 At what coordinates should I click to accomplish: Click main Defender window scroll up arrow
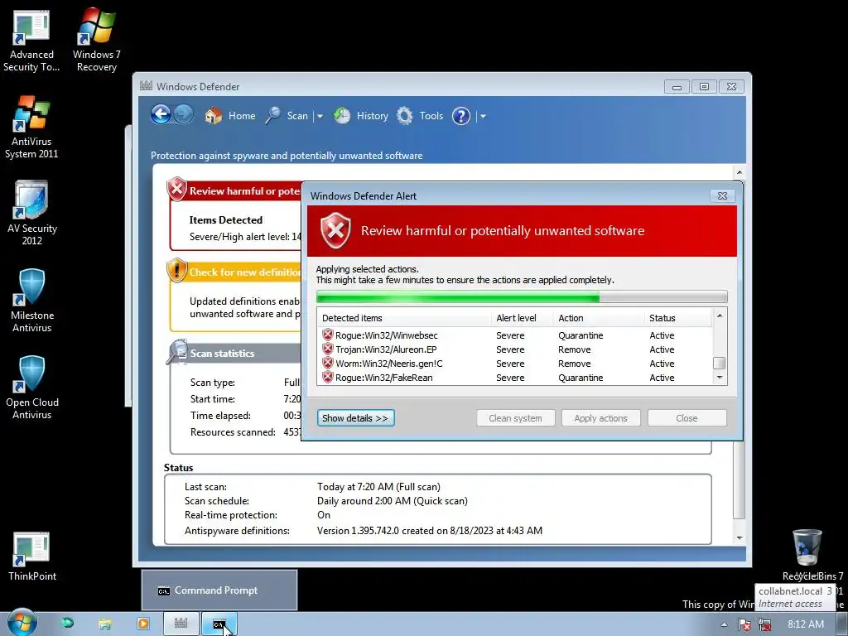tap(739, 172)
